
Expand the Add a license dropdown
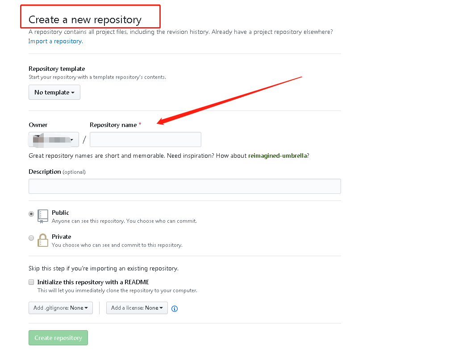(x=137, y=308)
